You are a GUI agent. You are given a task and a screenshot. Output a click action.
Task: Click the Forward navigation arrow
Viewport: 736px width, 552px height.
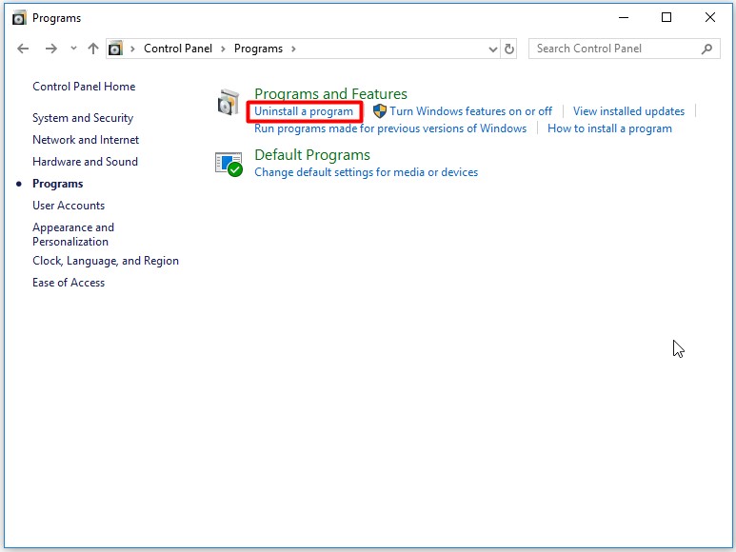point(51,49)
